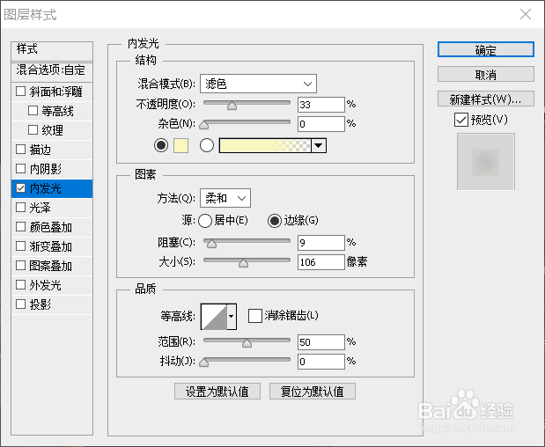Uncheck the 内发光 checkbox
The width and height of the screenshot is (545, 447).
tap(21, 188)
